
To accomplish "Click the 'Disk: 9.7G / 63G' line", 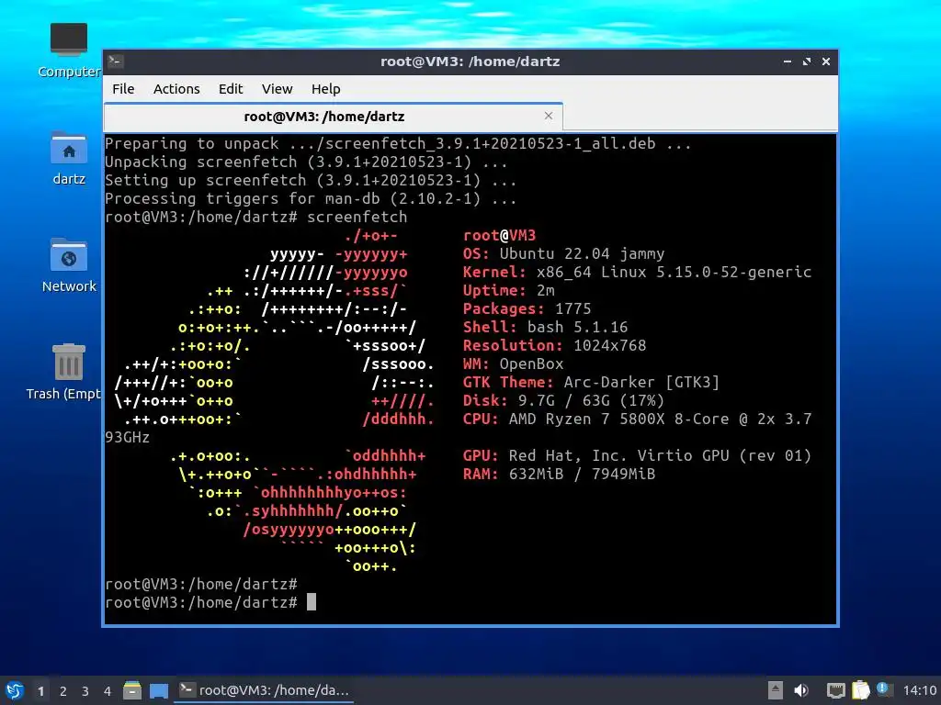I will [x=563, y=400].
